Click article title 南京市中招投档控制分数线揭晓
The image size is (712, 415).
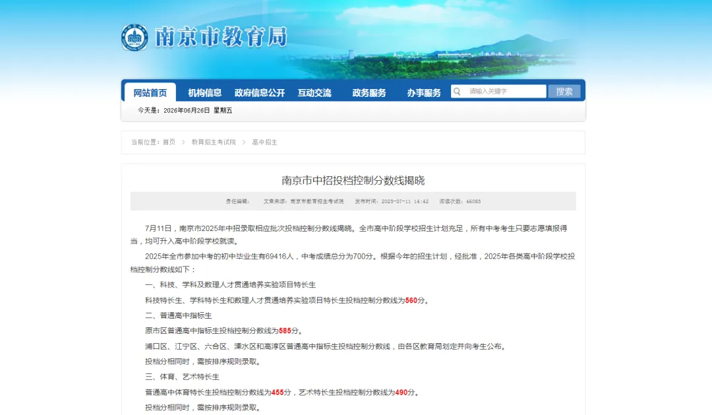(x=353, y=181)
